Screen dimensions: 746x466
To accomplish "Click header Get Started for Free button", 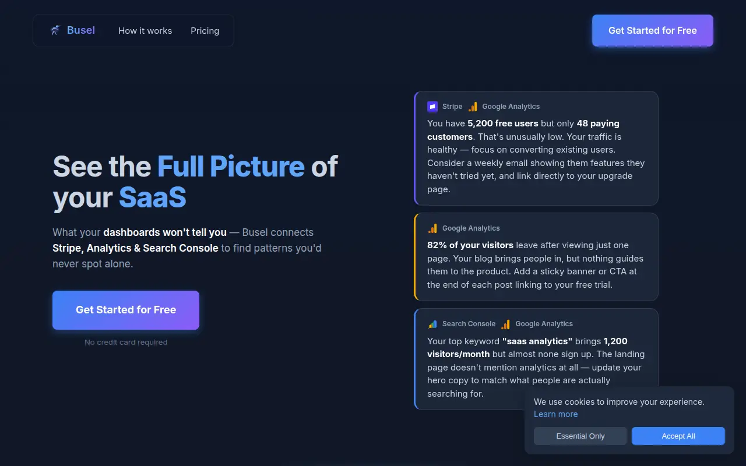I will (x=653, y=30).
